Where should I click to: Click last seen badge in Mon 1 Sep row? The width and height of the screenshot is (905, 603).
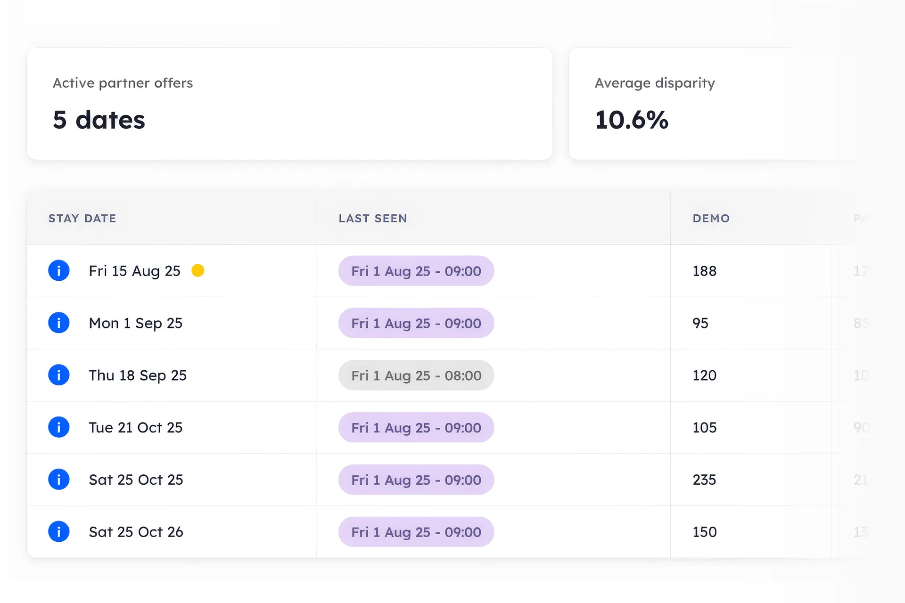click(x=416, y=323)
